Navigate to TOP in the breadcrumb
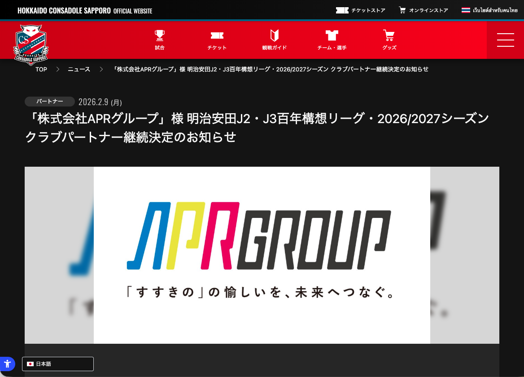This screenshot has width=524, height=377. pyautogui.click(x=41, y=69)
